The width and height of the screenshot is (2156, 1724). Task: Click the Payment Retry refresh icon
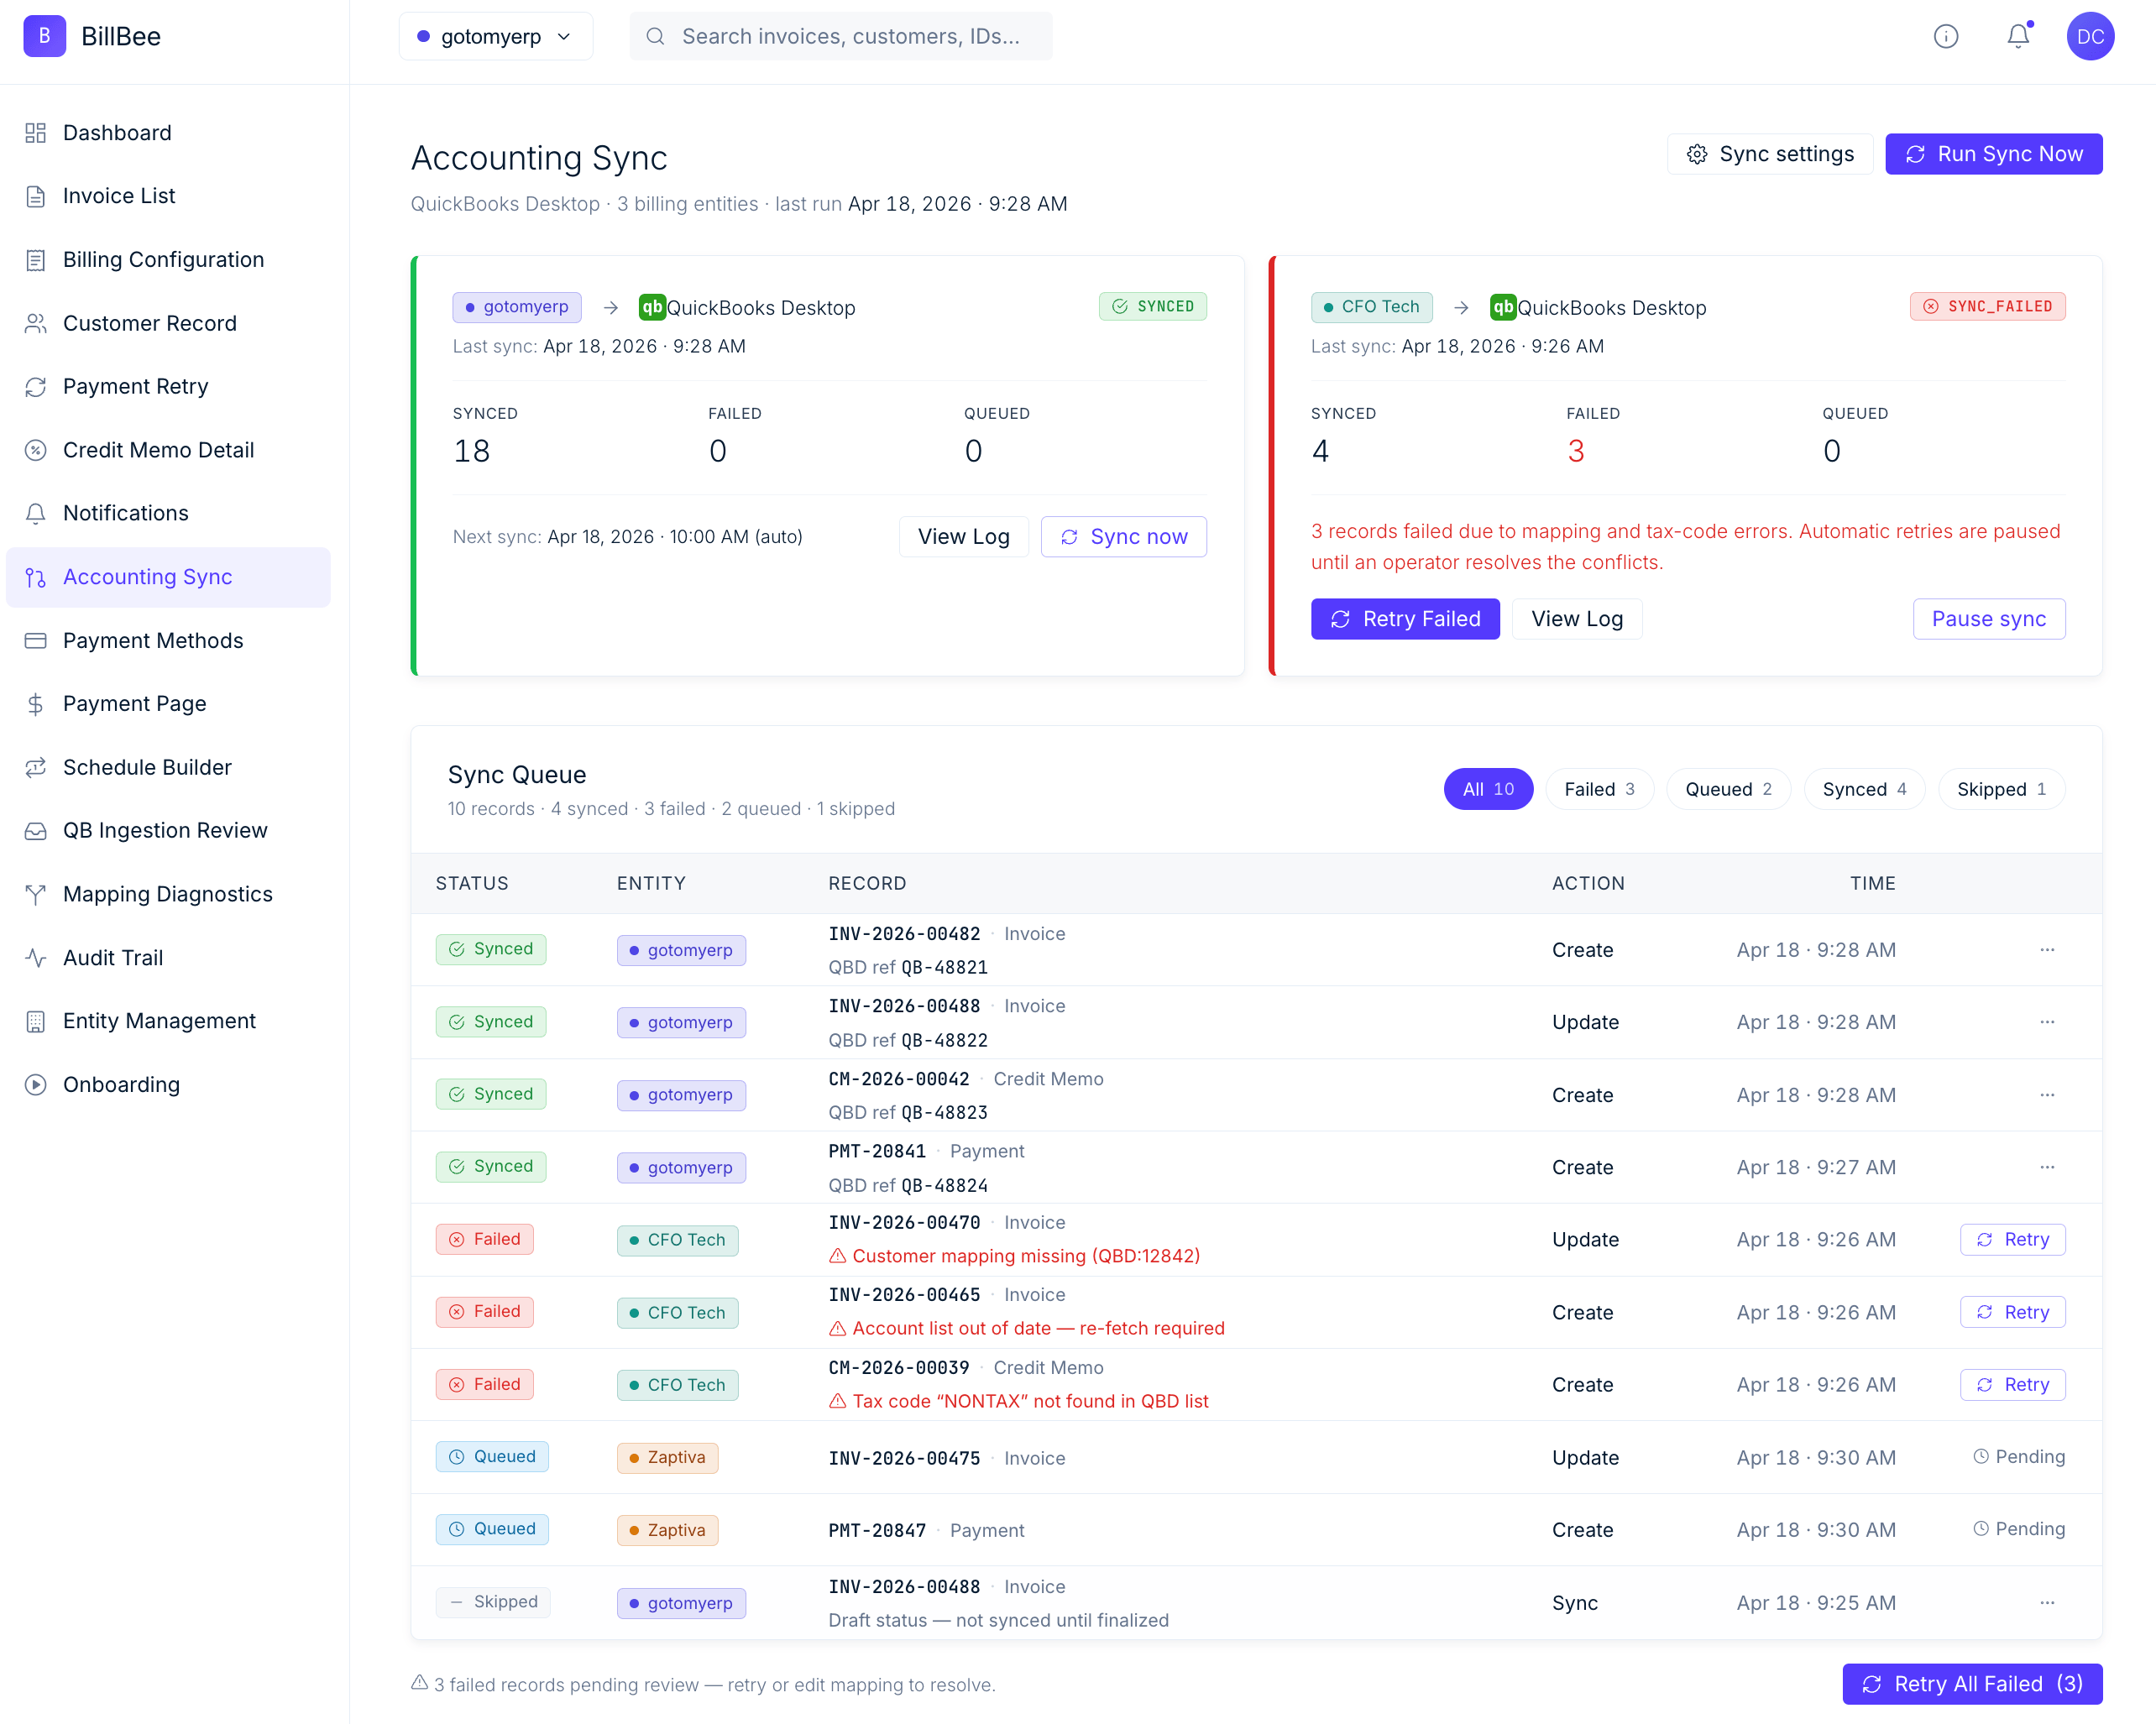pyautogui.click(x=36, y=387)
